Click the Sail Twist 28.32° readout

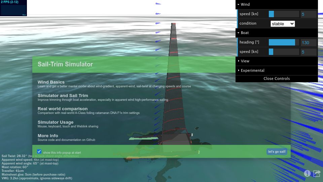coord(40,156)
